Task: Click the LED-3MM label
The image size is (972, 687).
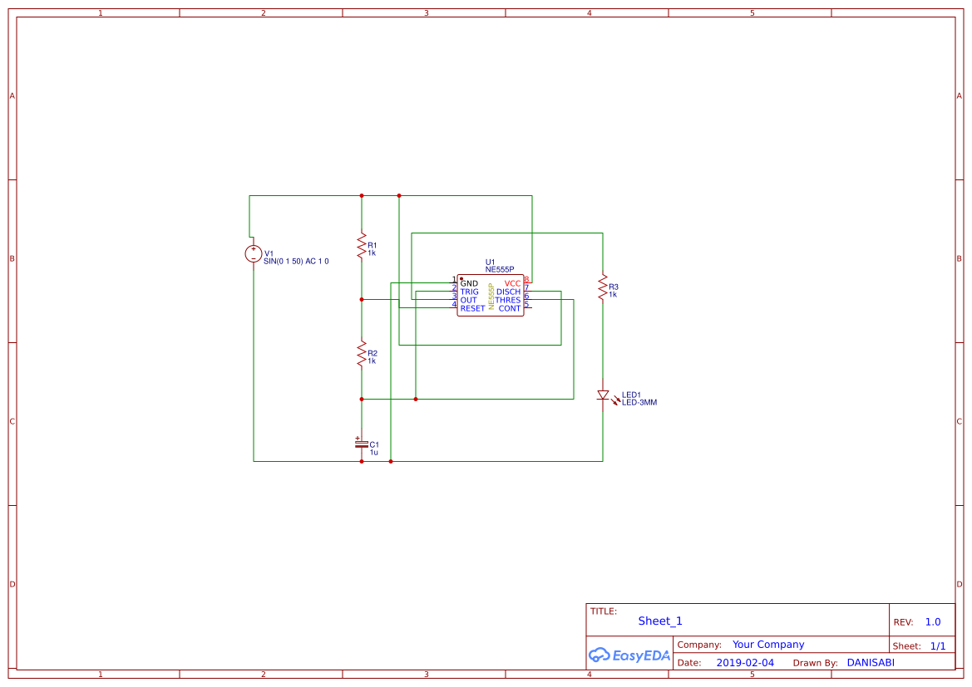Action: [x=639, y=403]
